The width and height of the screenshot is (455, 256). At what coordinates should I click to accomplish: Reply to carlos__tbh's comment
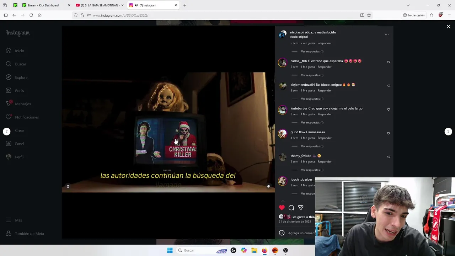coord(325,67)
